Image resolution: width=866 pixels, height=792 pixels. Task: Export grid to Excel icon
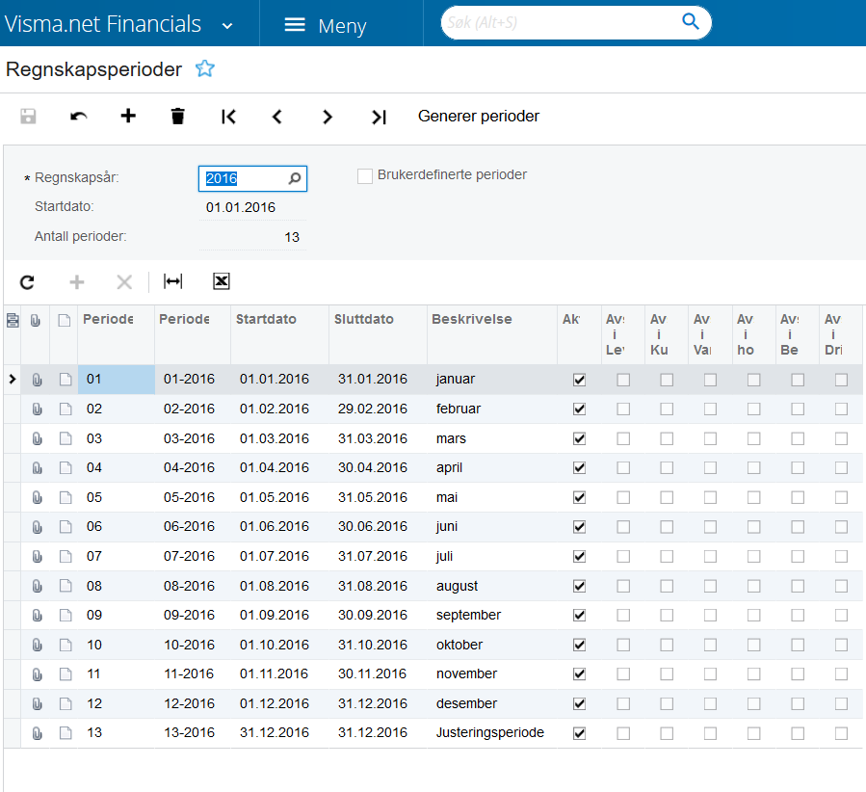[x=222, y=281]
